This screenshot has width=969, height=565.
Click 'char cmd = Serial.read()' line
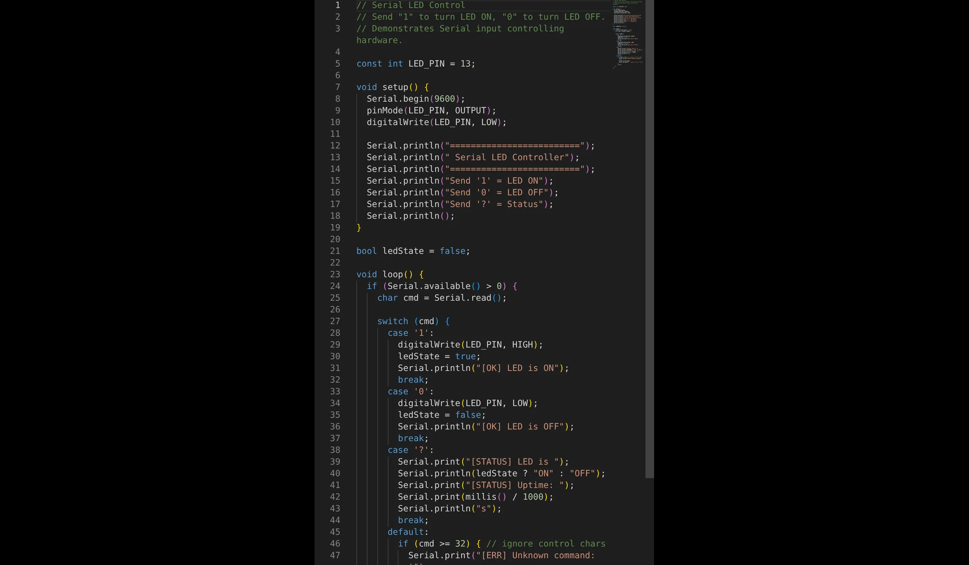click(x=442, y=298)
